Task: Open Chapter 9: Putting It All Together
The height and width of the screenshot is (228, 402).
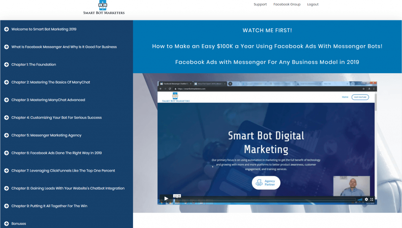Action: pyautogui.click(x=49, y=206)
